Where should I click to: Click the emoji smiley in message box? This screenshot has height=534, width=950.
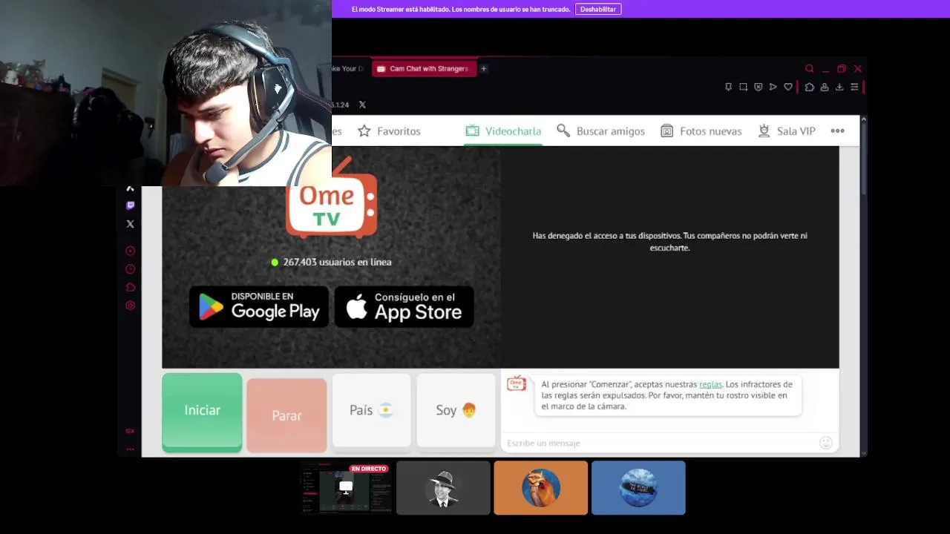click(x=825, y=443)
